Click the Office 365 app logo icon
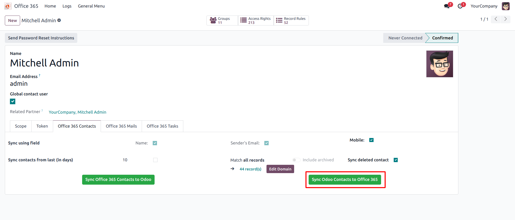This screenshot has width=515, height=220. (x=8, y=6)
